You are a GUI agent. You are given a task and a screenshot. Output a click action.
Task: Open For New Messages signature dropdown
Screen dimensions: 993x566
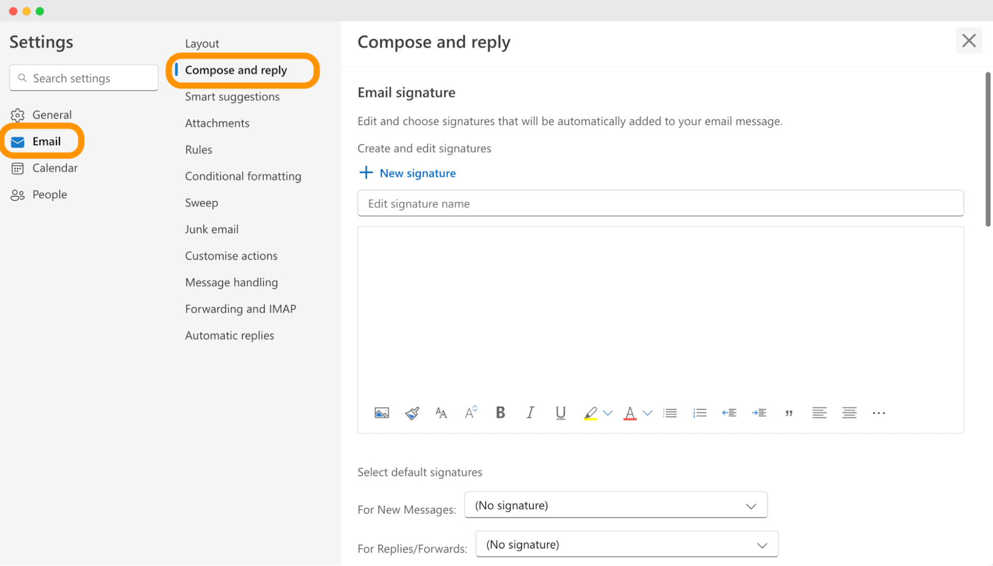pos(615,504)
